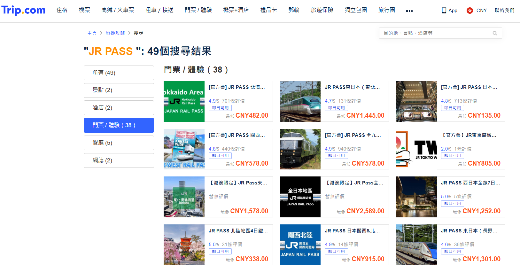Select the 所有 (49) filter tab
Screen dimensions: 520x265
click(119, 73)
